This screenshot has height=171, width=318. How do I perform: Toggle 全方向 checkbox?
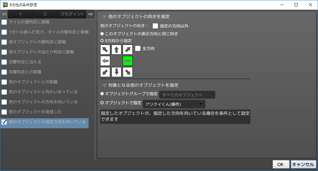coord(138,48)
